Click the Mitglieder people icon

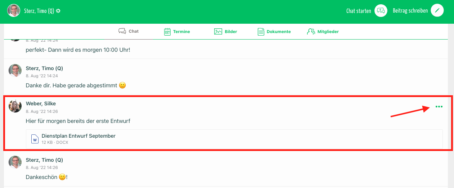click(311, 32)
